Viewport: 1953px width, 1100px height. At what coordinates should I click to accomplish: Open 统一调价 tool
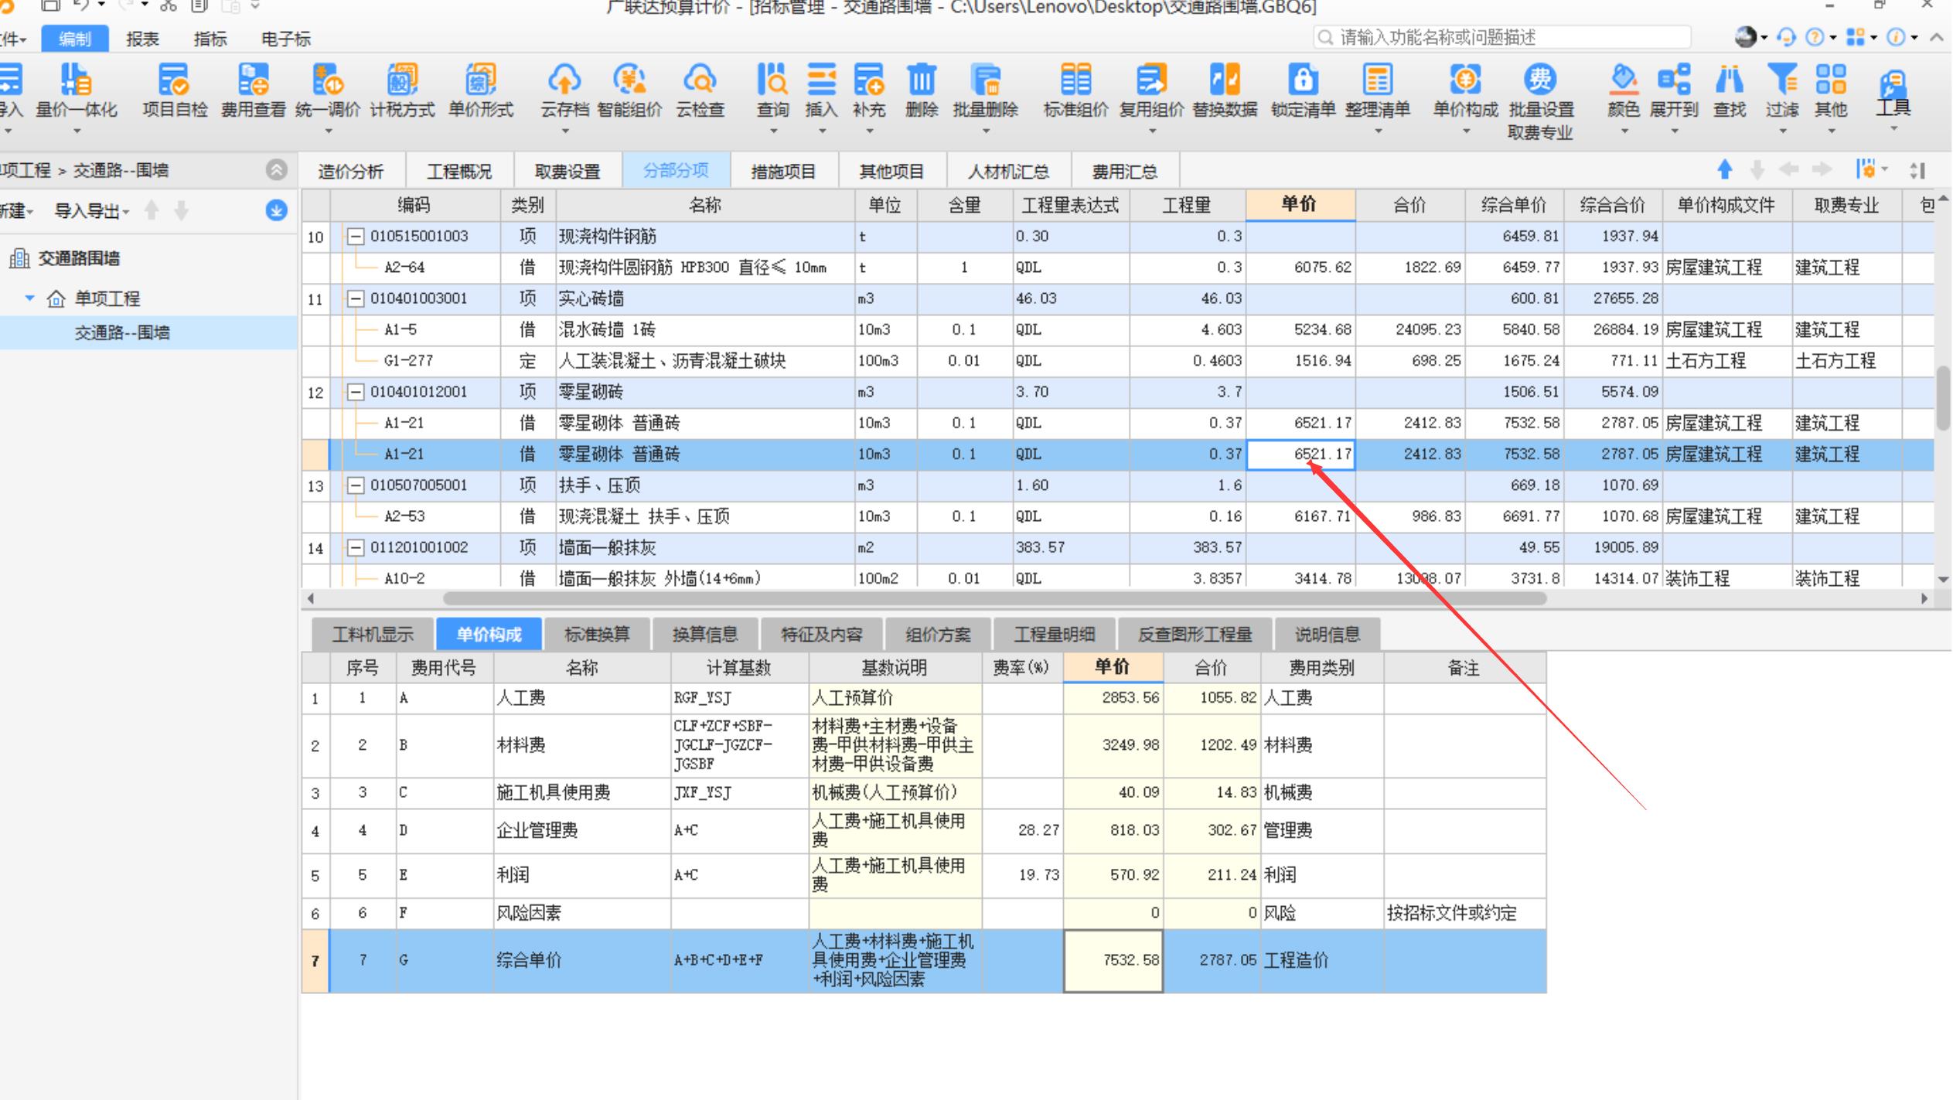pos(328,90)
